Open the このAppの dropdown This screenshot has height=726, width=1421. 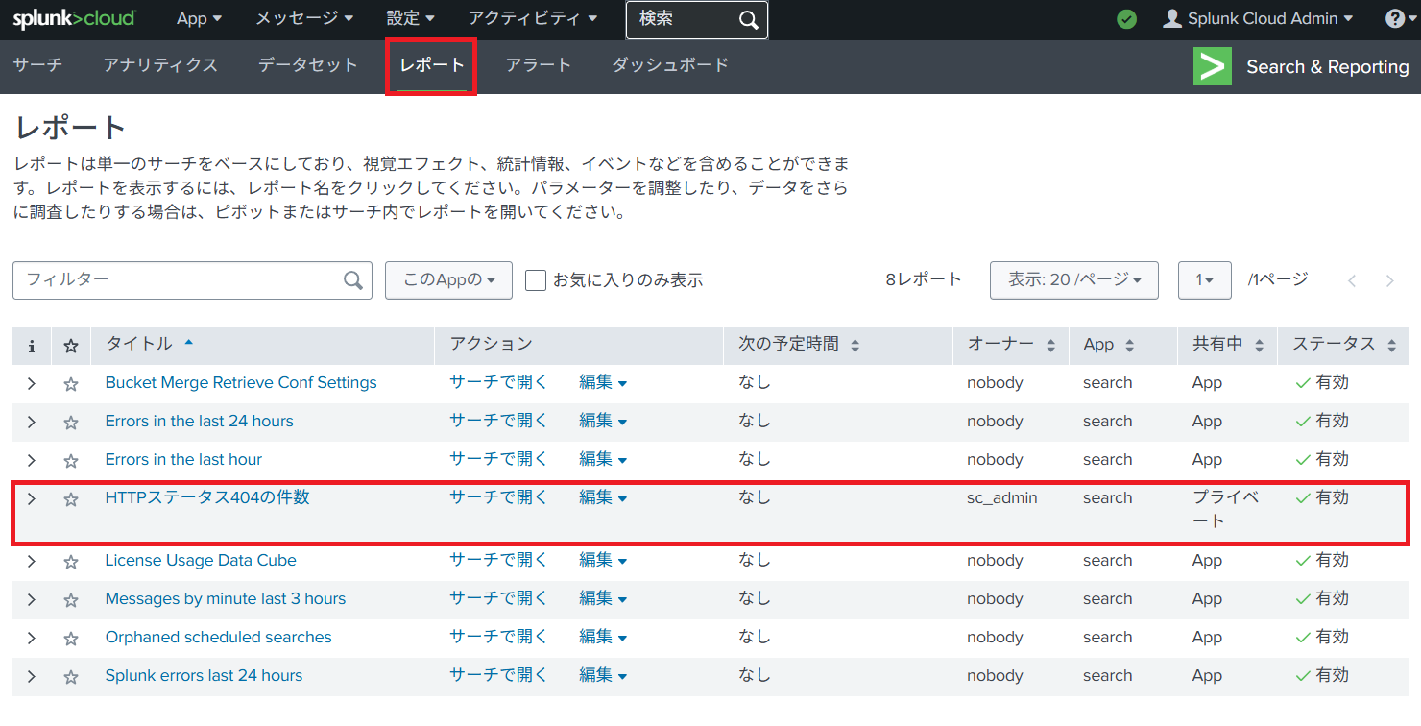coord(448,280)
